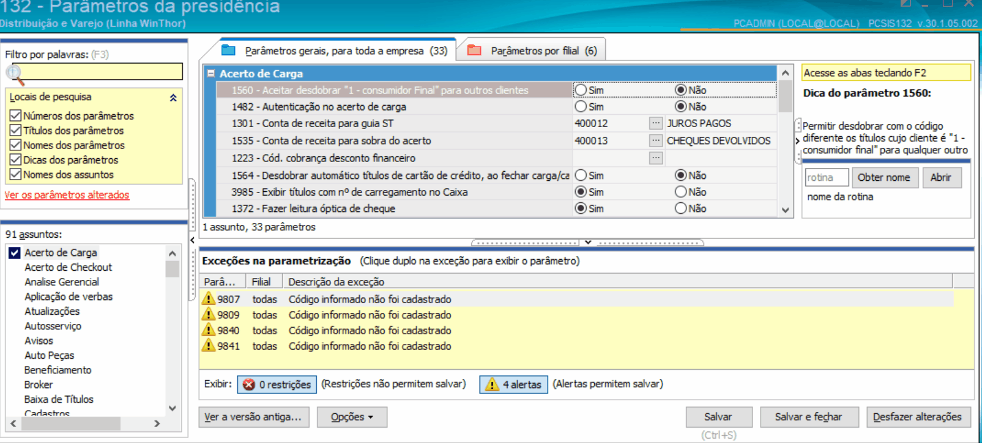The height and width of the screenshot is (443, 982).
Task: Click the blue folder icon of general parameters tab
Action: coord(229,50)
